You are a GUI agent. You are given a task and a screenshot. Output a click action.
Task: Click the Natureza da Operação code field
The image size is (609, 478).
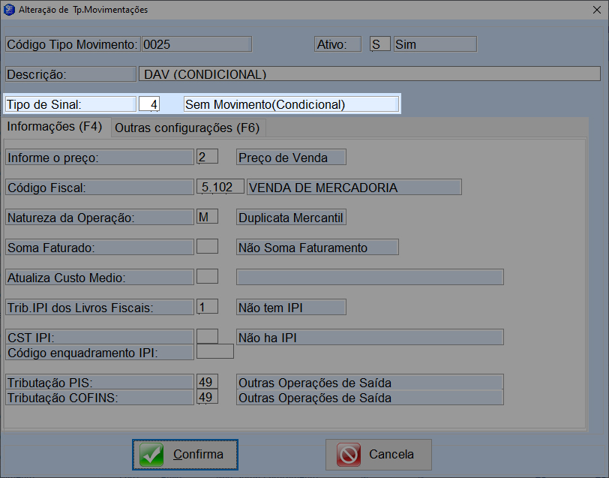pyautogui.click(x=206, y=217)
